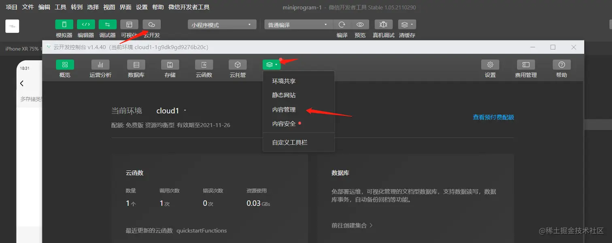Toggle the 编辑器 editor panel

pyautogui.click(x=86, y=25)
